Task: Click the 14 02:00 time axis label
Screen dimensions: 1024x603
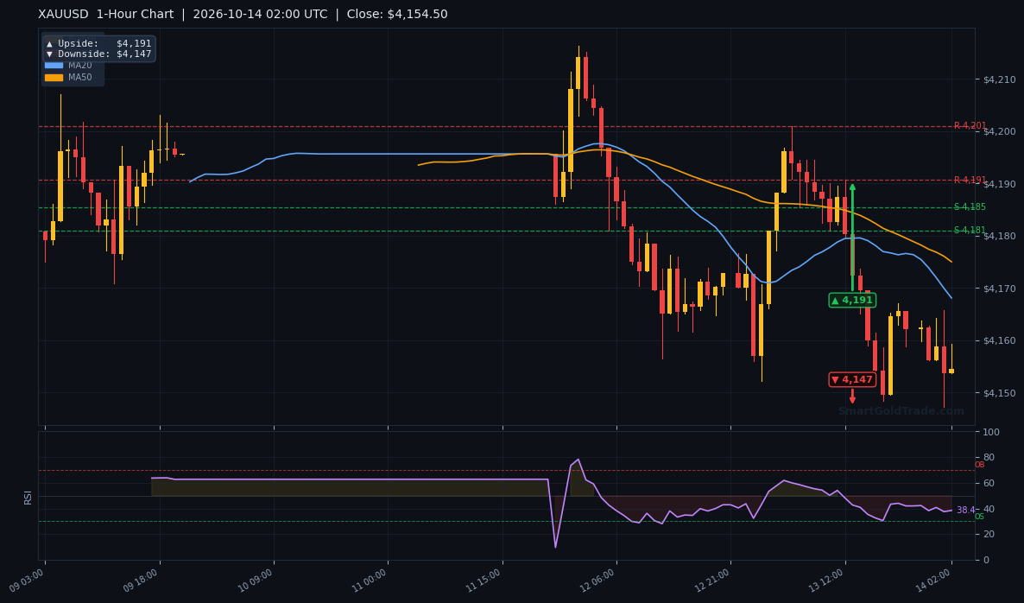Action: (934, 581)
